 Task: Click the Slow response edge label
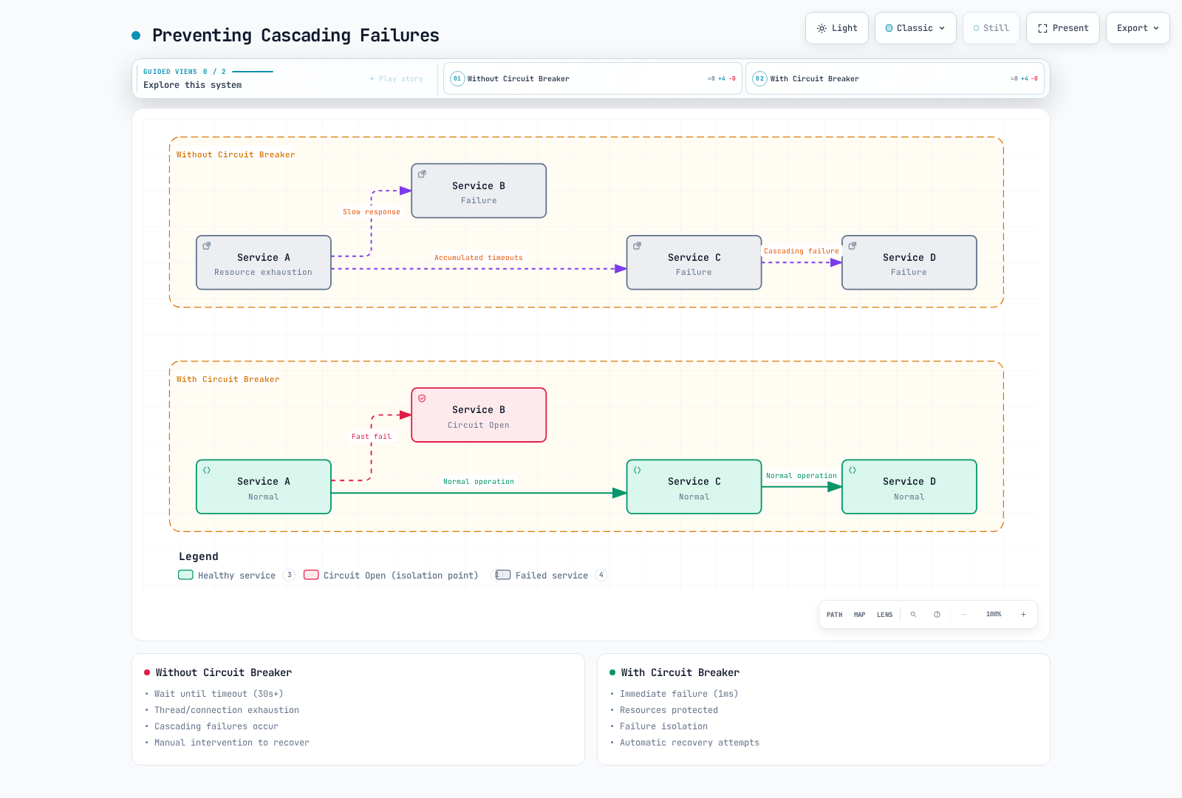click(372, 212)
